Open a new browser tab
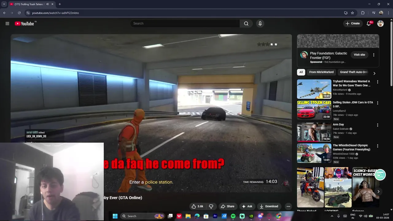The height and width of the screenshot is (221, 393). (60, 4)
